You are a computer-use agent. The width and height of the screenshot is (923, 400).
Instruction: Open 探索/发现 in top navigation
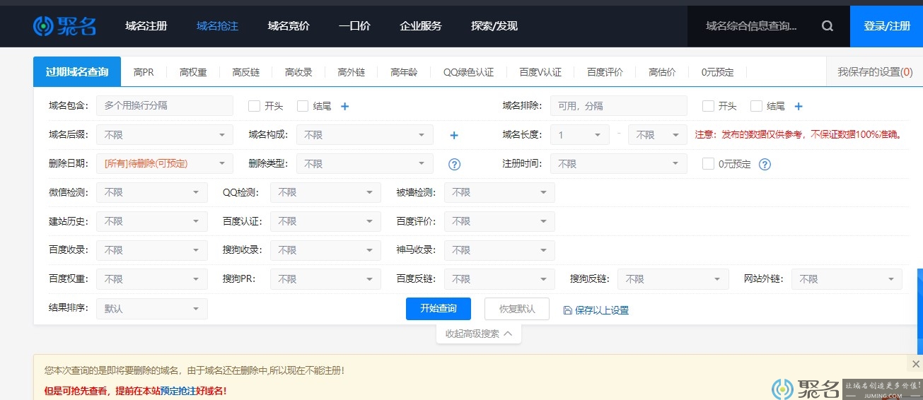point(494,26)
